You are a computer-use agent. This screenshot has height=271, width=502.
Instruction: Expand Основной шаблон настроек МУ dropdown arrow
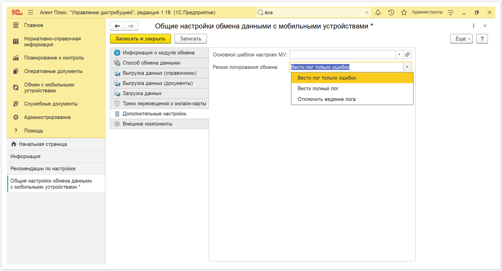[x=399, y=54]
